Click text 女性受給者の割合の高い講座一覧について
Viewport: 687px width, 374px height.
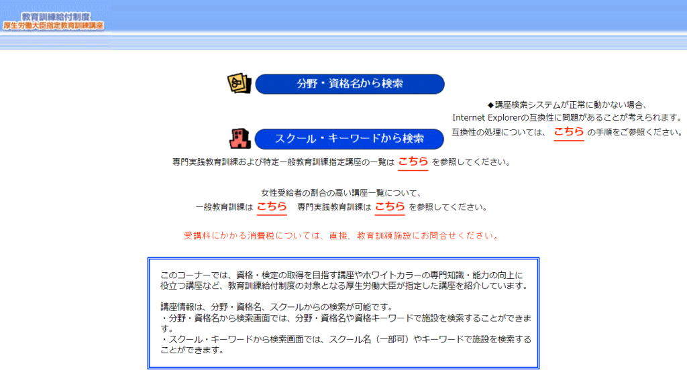click(341, 192)
